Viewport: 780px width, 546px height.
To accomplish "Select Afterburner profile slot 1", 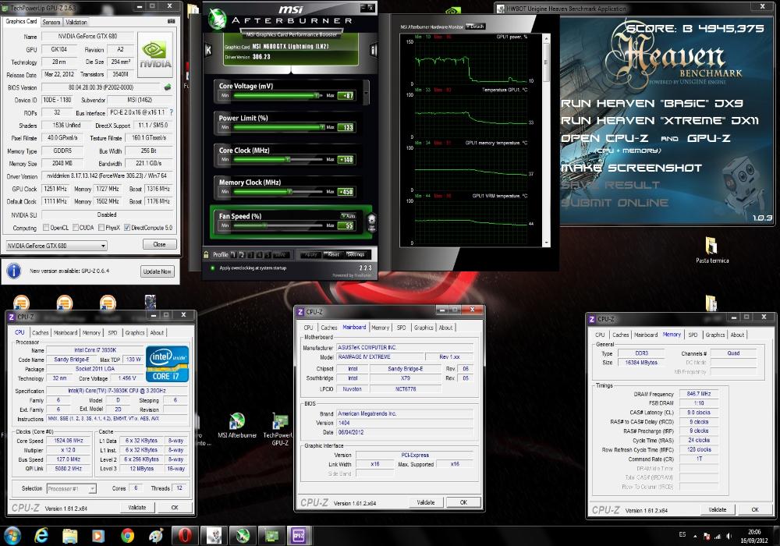I will (x=233, y=254).
